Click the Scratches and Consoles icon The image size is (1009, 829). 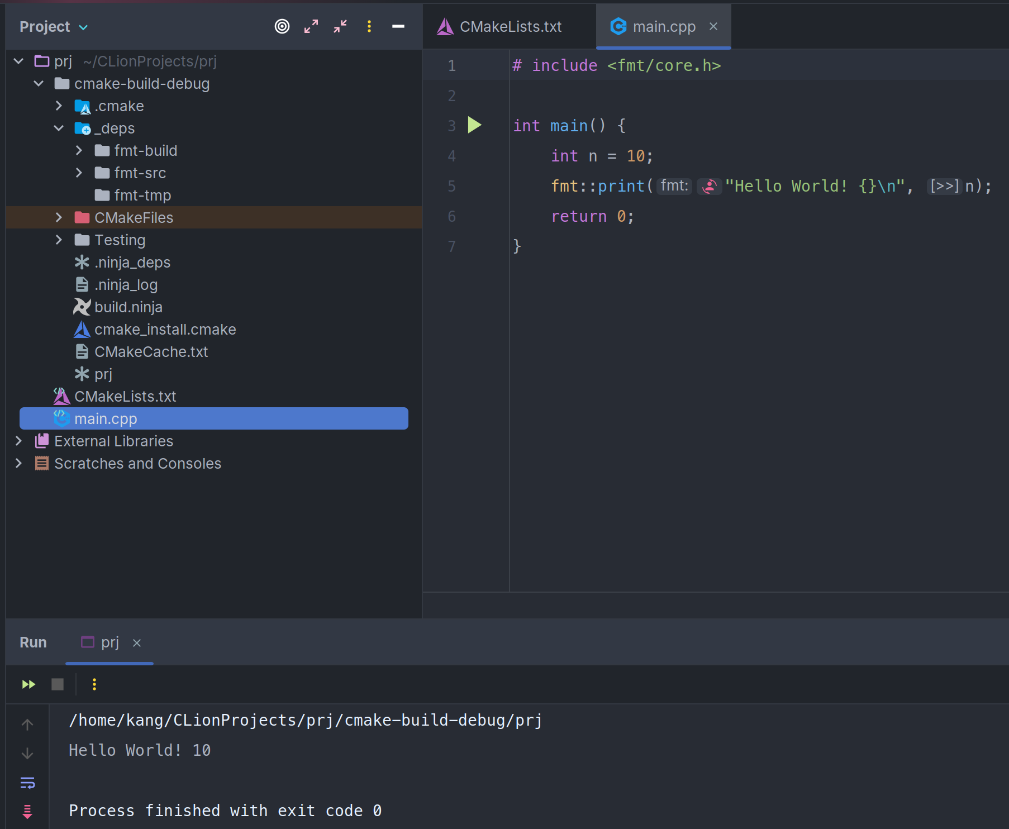click(x=42, y=463)
